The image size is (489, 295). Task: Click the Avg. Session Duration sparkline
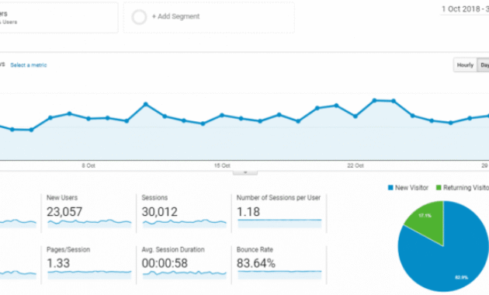(184, 275)
